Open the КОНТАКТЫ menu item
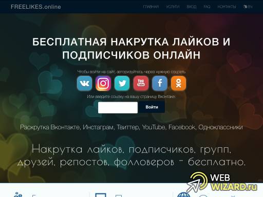Screen dimensions: 263x197 [x=227, y=7]
